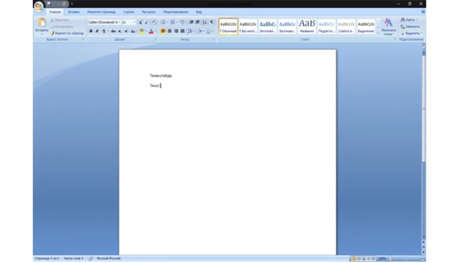Click the zoom in plus button
This screenshot has height=263, width=459.
coord(423,259)
